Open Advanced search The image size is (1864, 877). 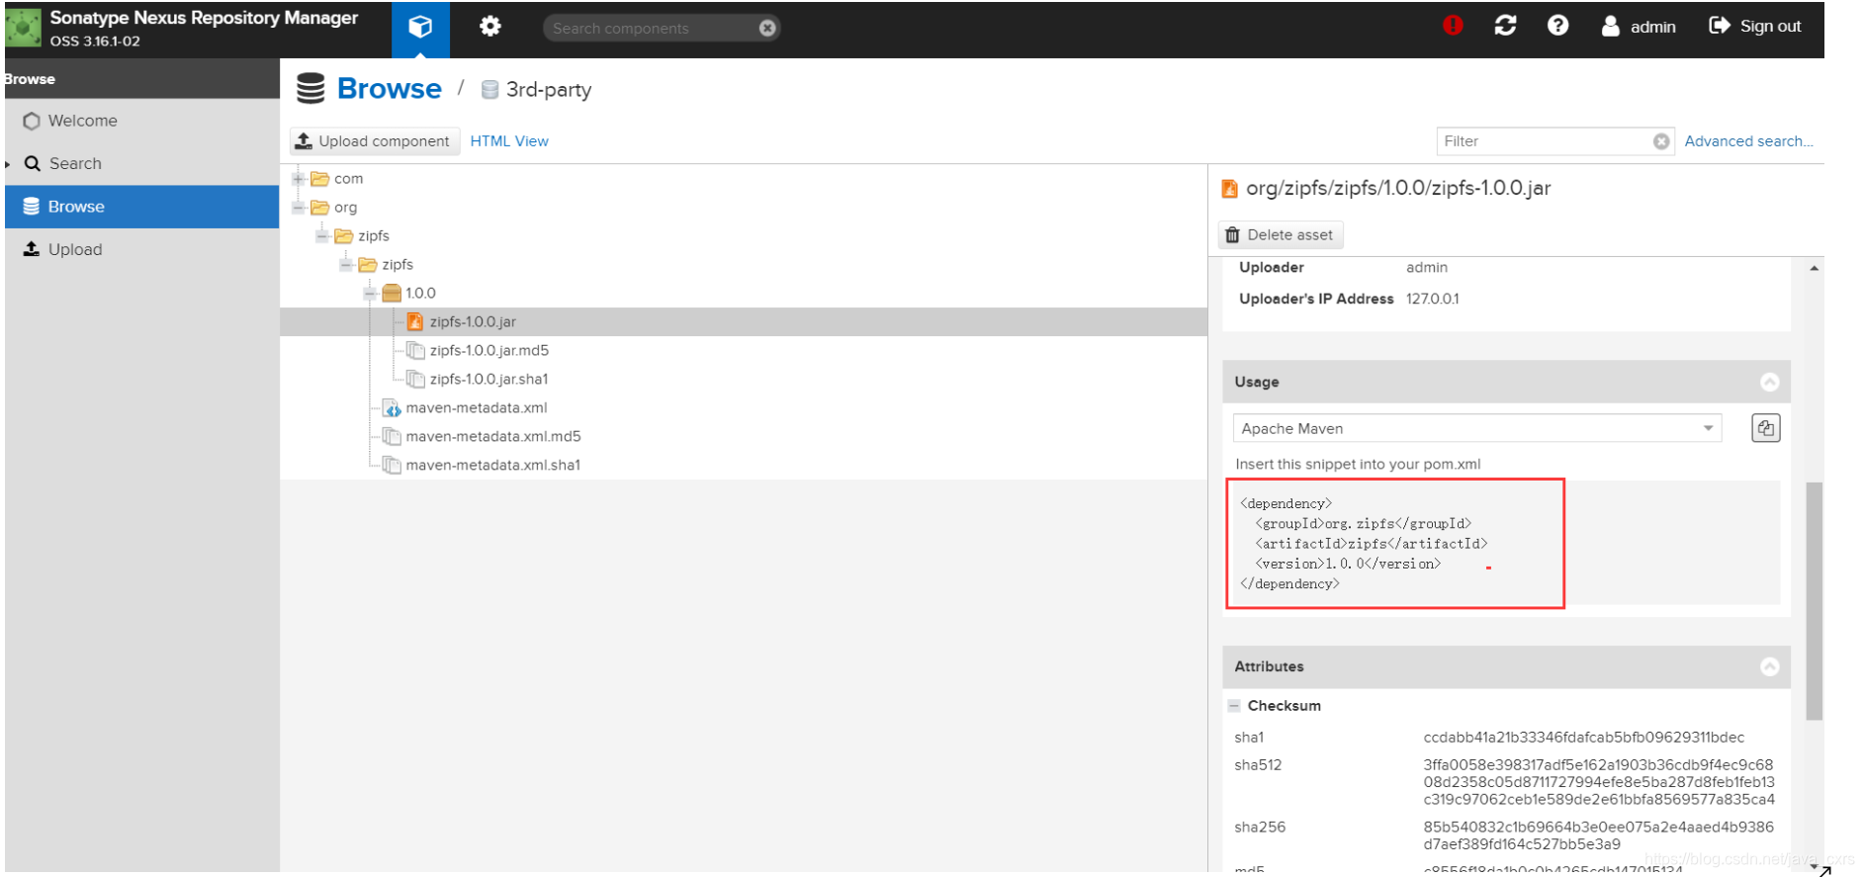click(x=1748, y=141)
